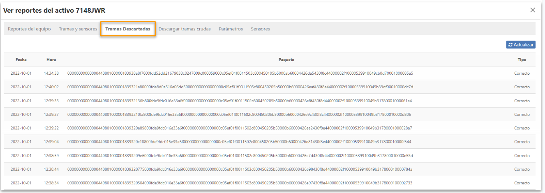Click the Tipo column header
Screen dimensions: 545x193
(522, 60)
